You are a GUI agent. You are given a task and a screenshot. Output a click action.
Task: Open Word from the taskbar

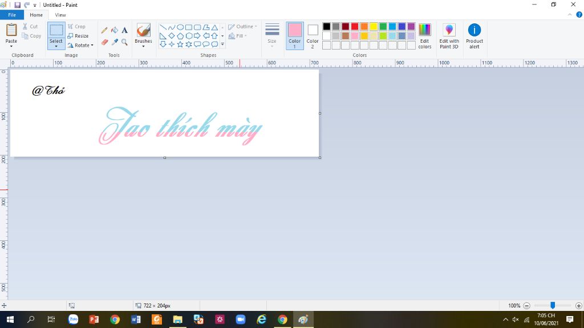point(136,319)
